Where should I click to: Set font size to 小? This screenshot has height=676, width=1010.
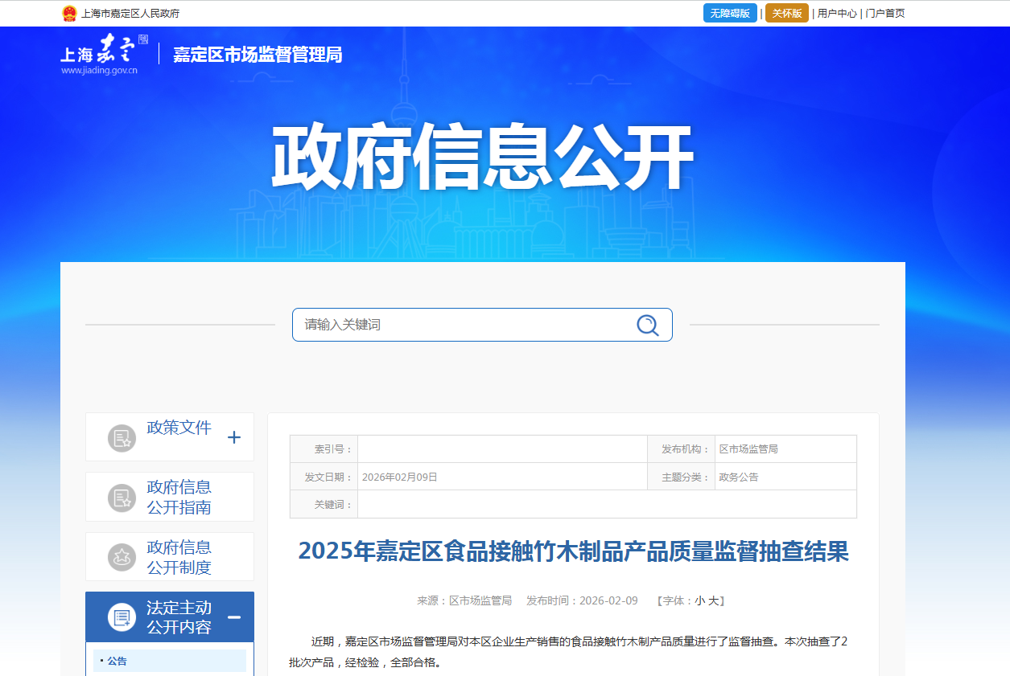point(700,601)
